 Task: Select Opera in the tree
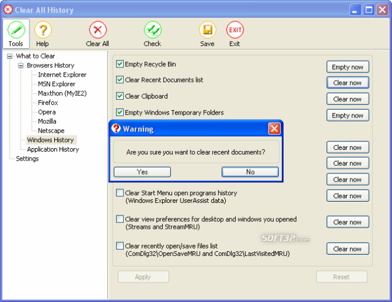coord(47,112)
